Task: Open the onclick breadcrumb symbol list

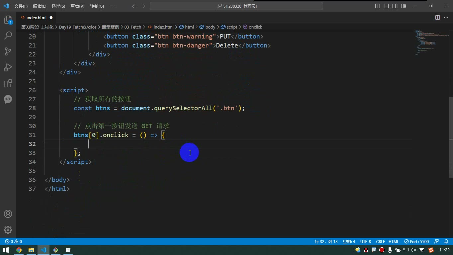Action: 252,27
